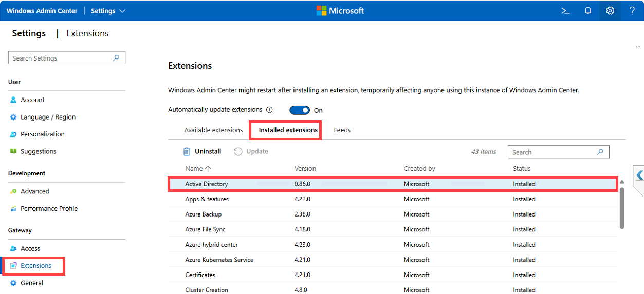Click the settings gear icon in header

pos(610,11)
